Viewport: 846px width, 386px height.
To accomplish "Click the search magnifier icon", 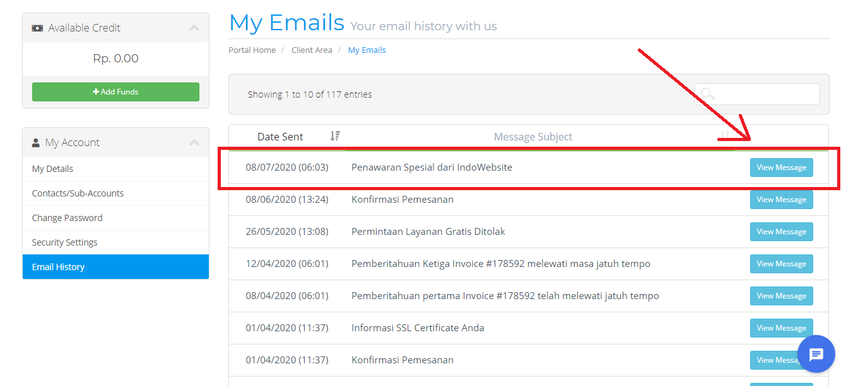I will [708, 94].
